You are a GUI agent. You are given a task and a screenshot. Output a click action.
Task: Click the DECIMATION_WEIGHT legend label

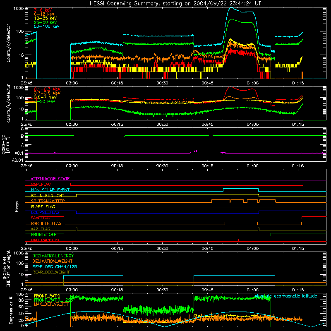[x=53, y=261]
